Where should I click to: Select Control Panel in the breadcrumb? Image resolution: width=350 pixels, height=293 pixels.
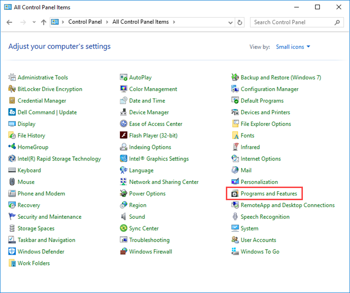(x=85, y=22)
